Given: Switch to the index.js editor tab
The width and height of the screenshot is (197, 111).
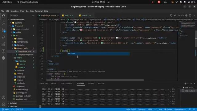Looking at the screenshot, I should tap(68, 15).
